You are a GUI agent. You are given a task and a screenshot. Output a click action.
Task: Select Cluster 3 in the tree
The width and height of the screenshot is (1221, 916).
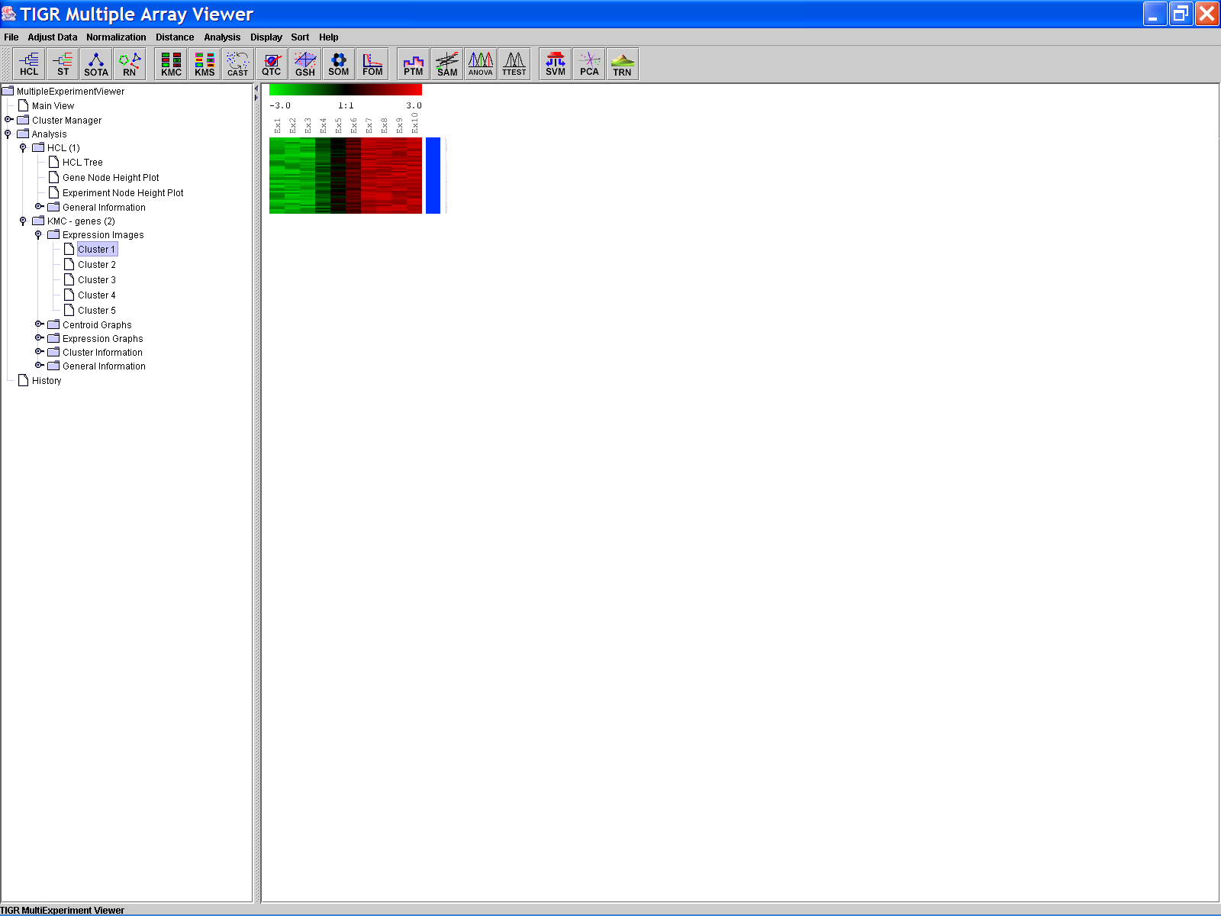point(97,280)
